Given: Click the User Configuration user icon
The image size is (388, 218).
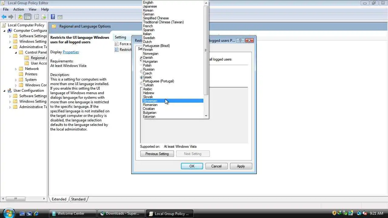Looking at the screenshot, I should point(10,91).
